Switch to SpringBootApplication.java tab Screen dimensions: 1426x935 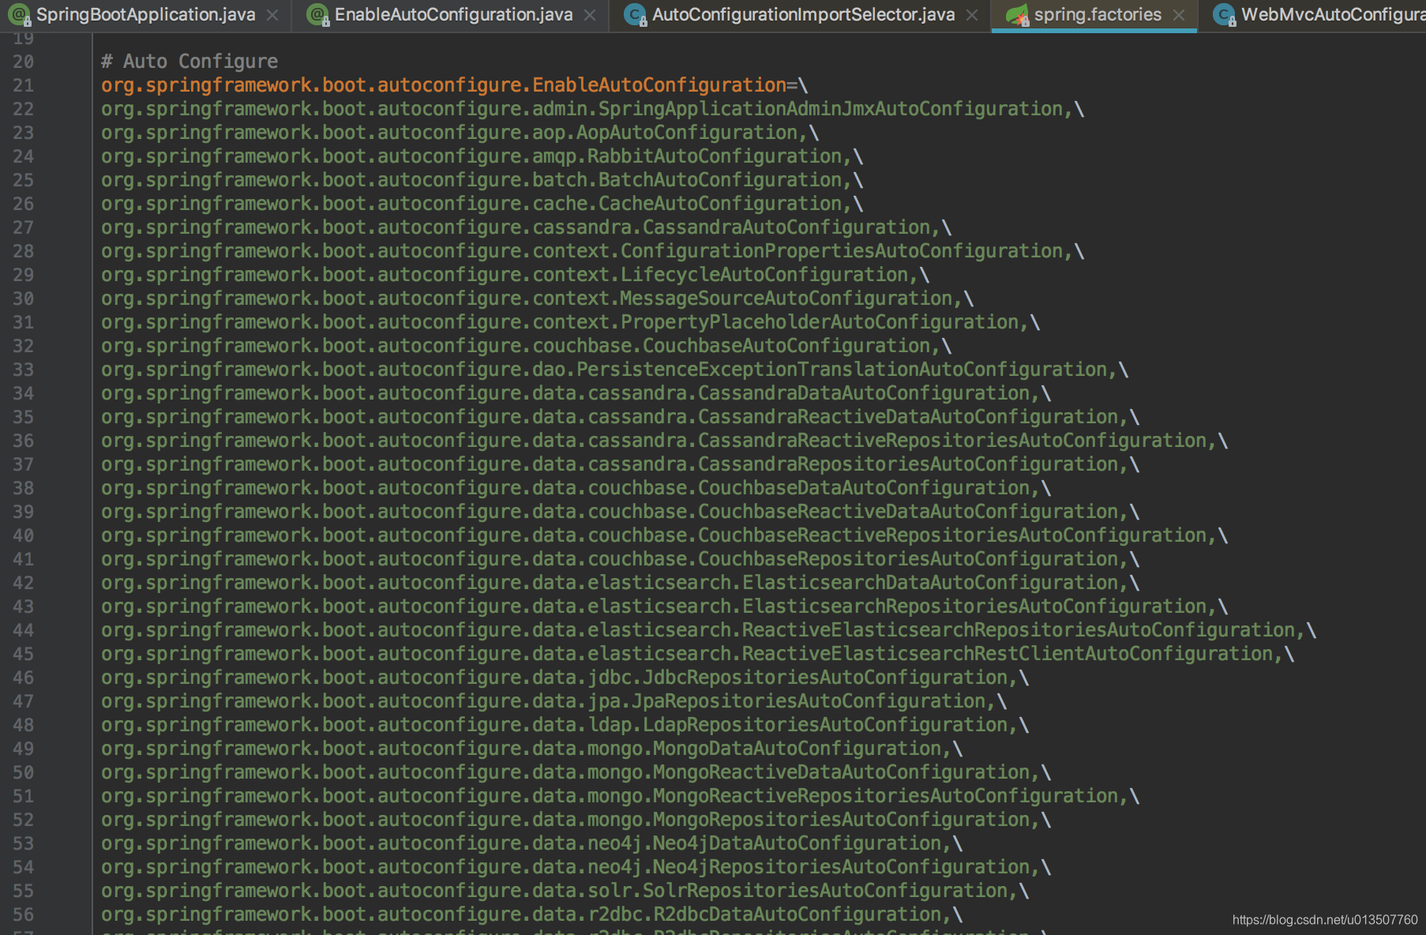point(146,15)
